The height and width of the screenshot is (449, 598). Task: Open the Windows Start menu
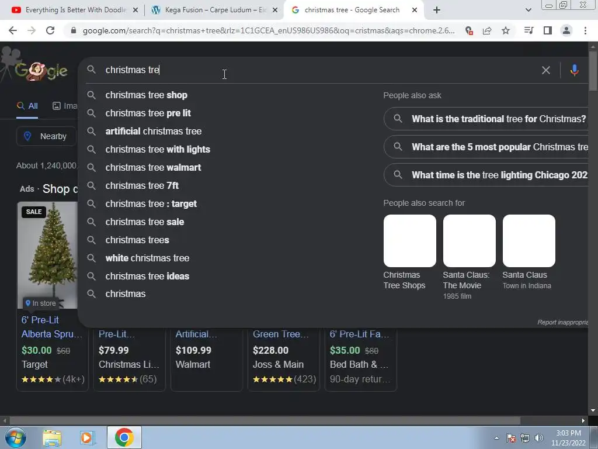(16, 437)
